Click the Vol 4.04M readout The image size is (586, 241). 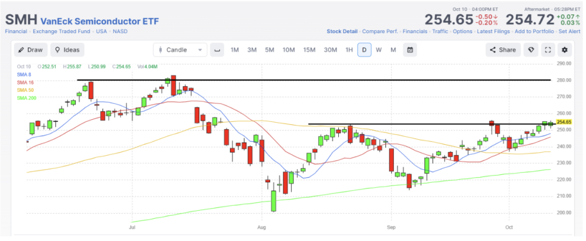coord(147,67)
